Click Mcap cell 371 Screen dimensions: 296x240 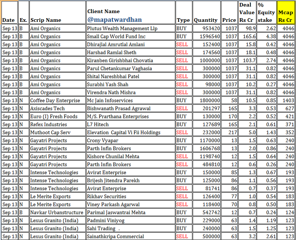click(x=286, y=124)
